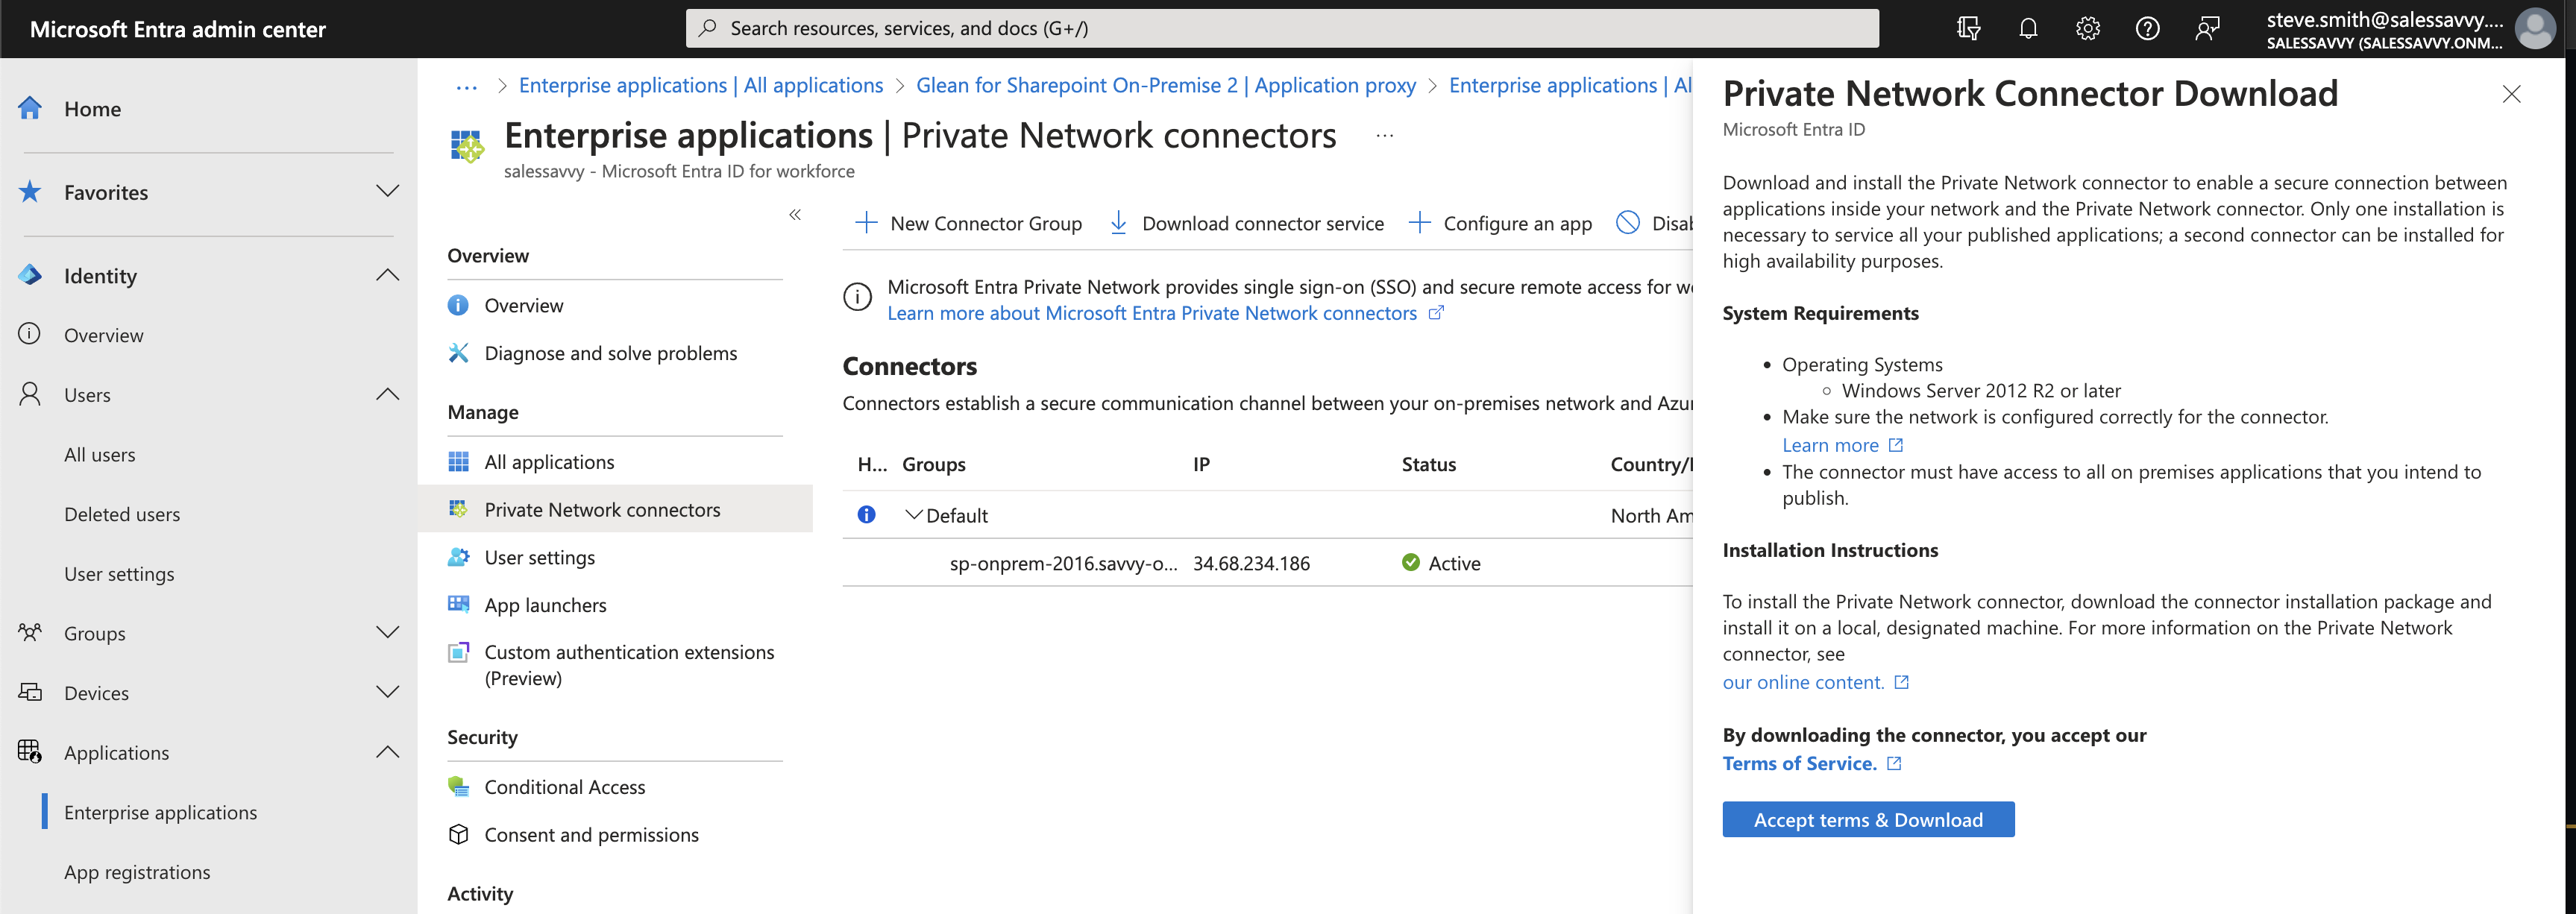The image size is (2576, 914).
Task: Click the info icon beside Default group
Action: coord(866,515)
